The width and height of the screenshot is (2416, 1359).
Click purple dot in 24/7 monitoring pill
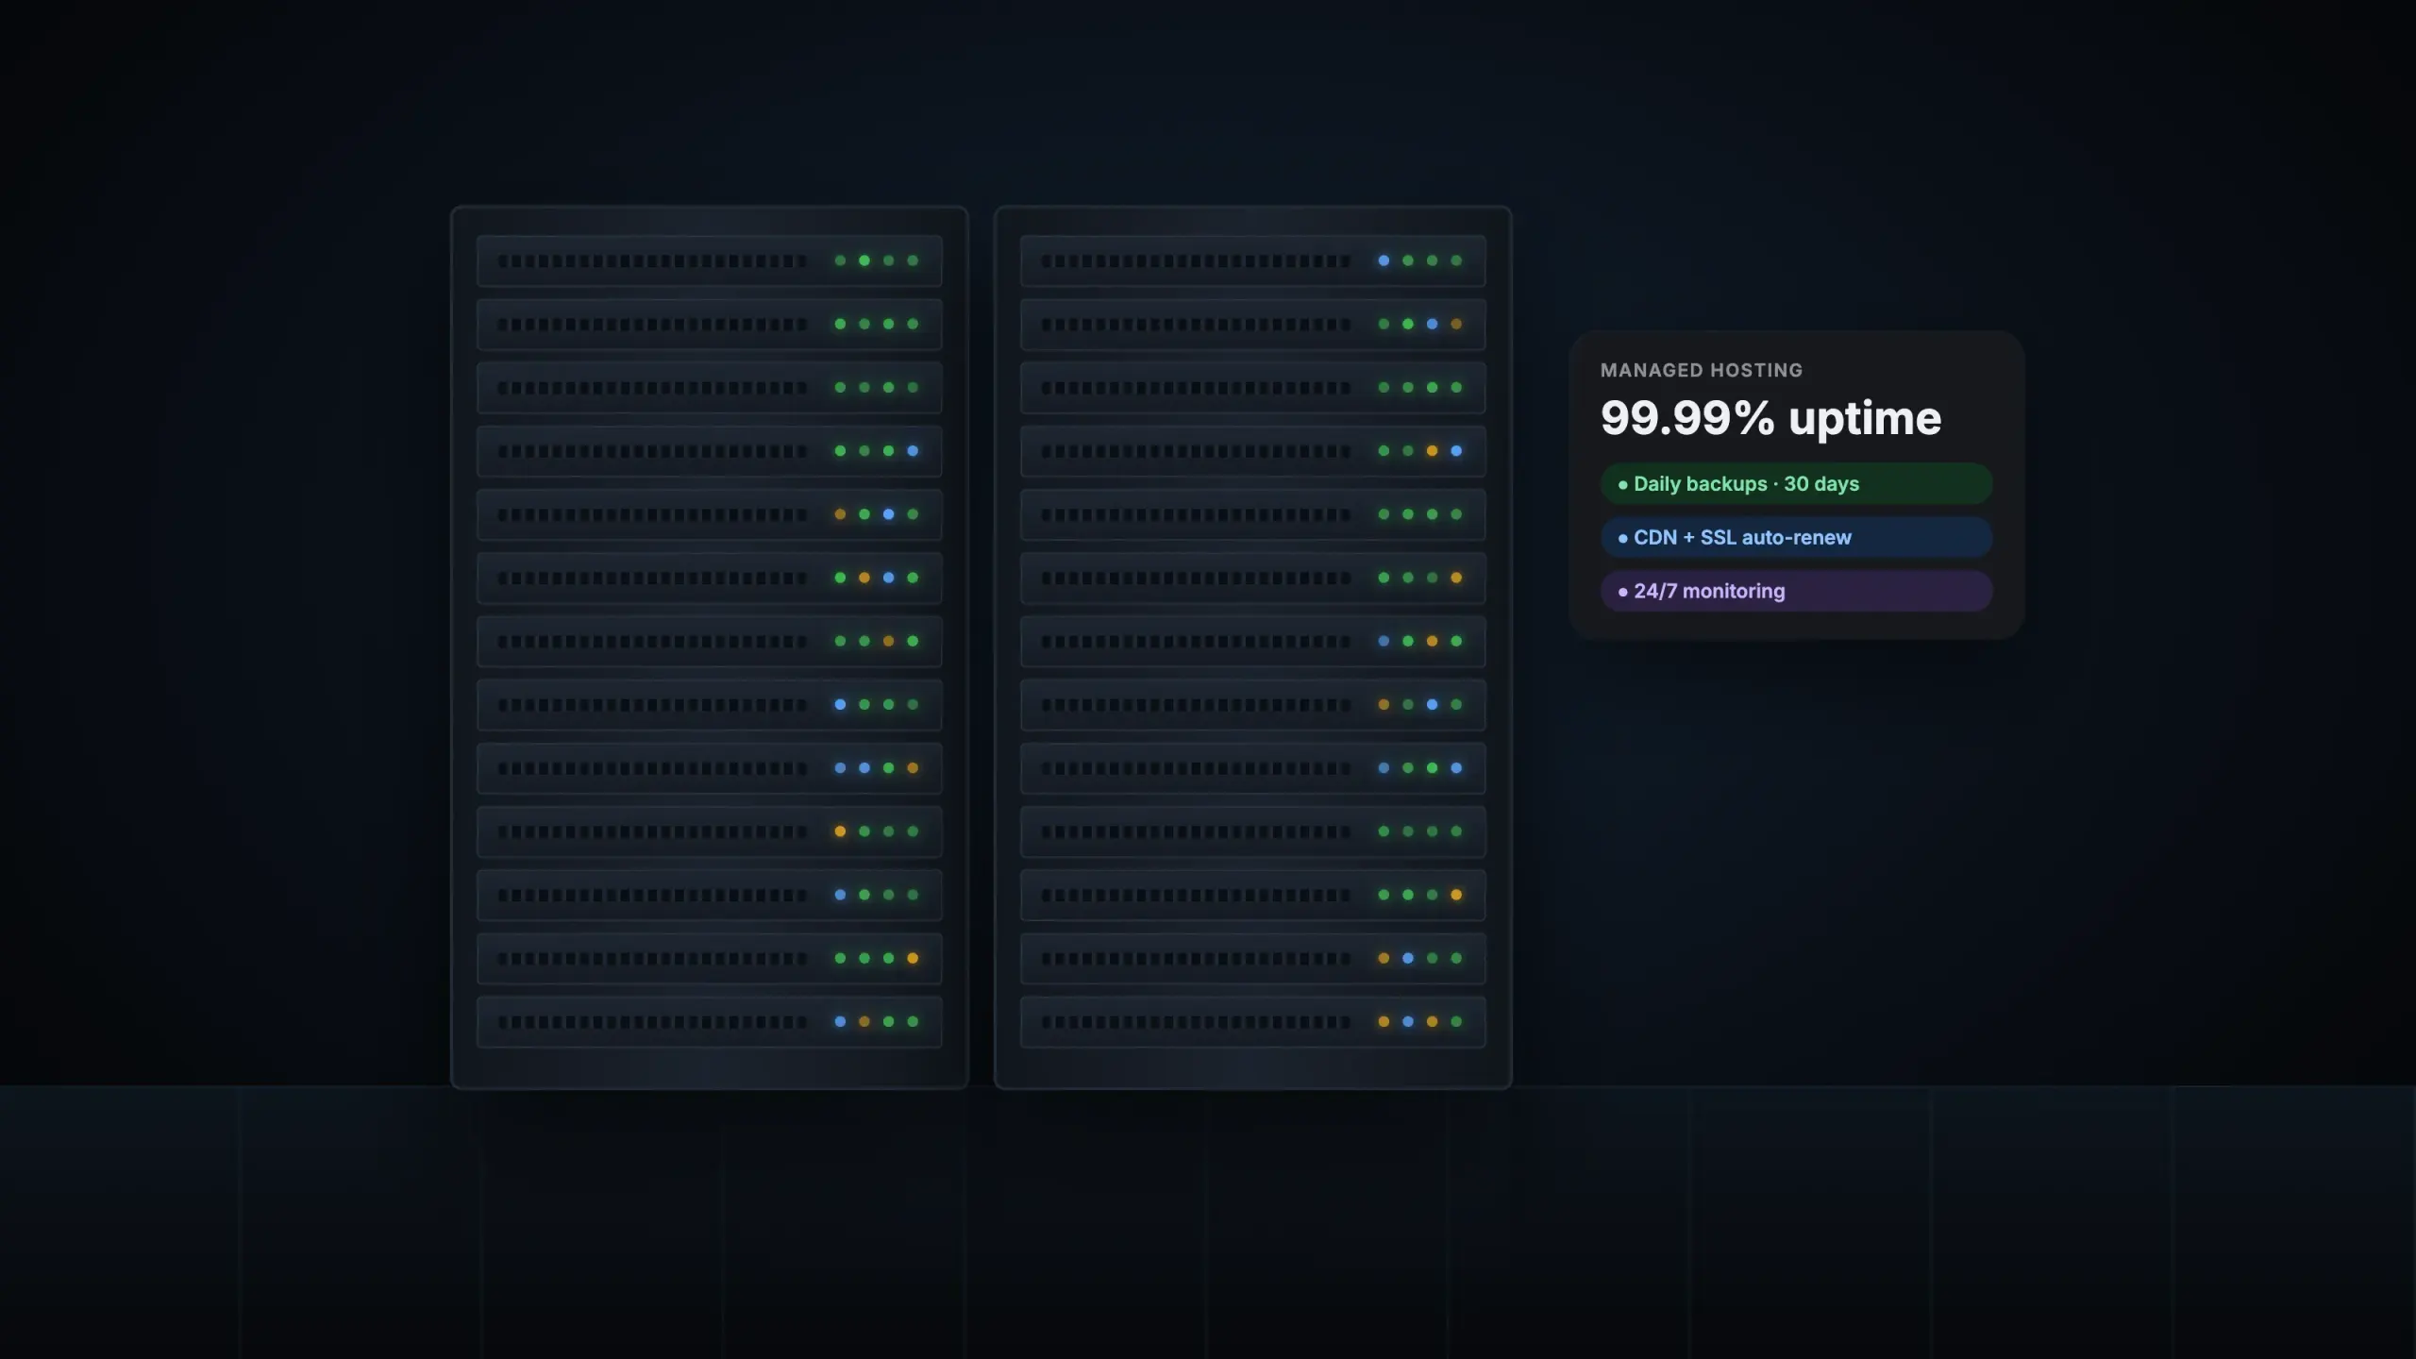point(1623,593)
